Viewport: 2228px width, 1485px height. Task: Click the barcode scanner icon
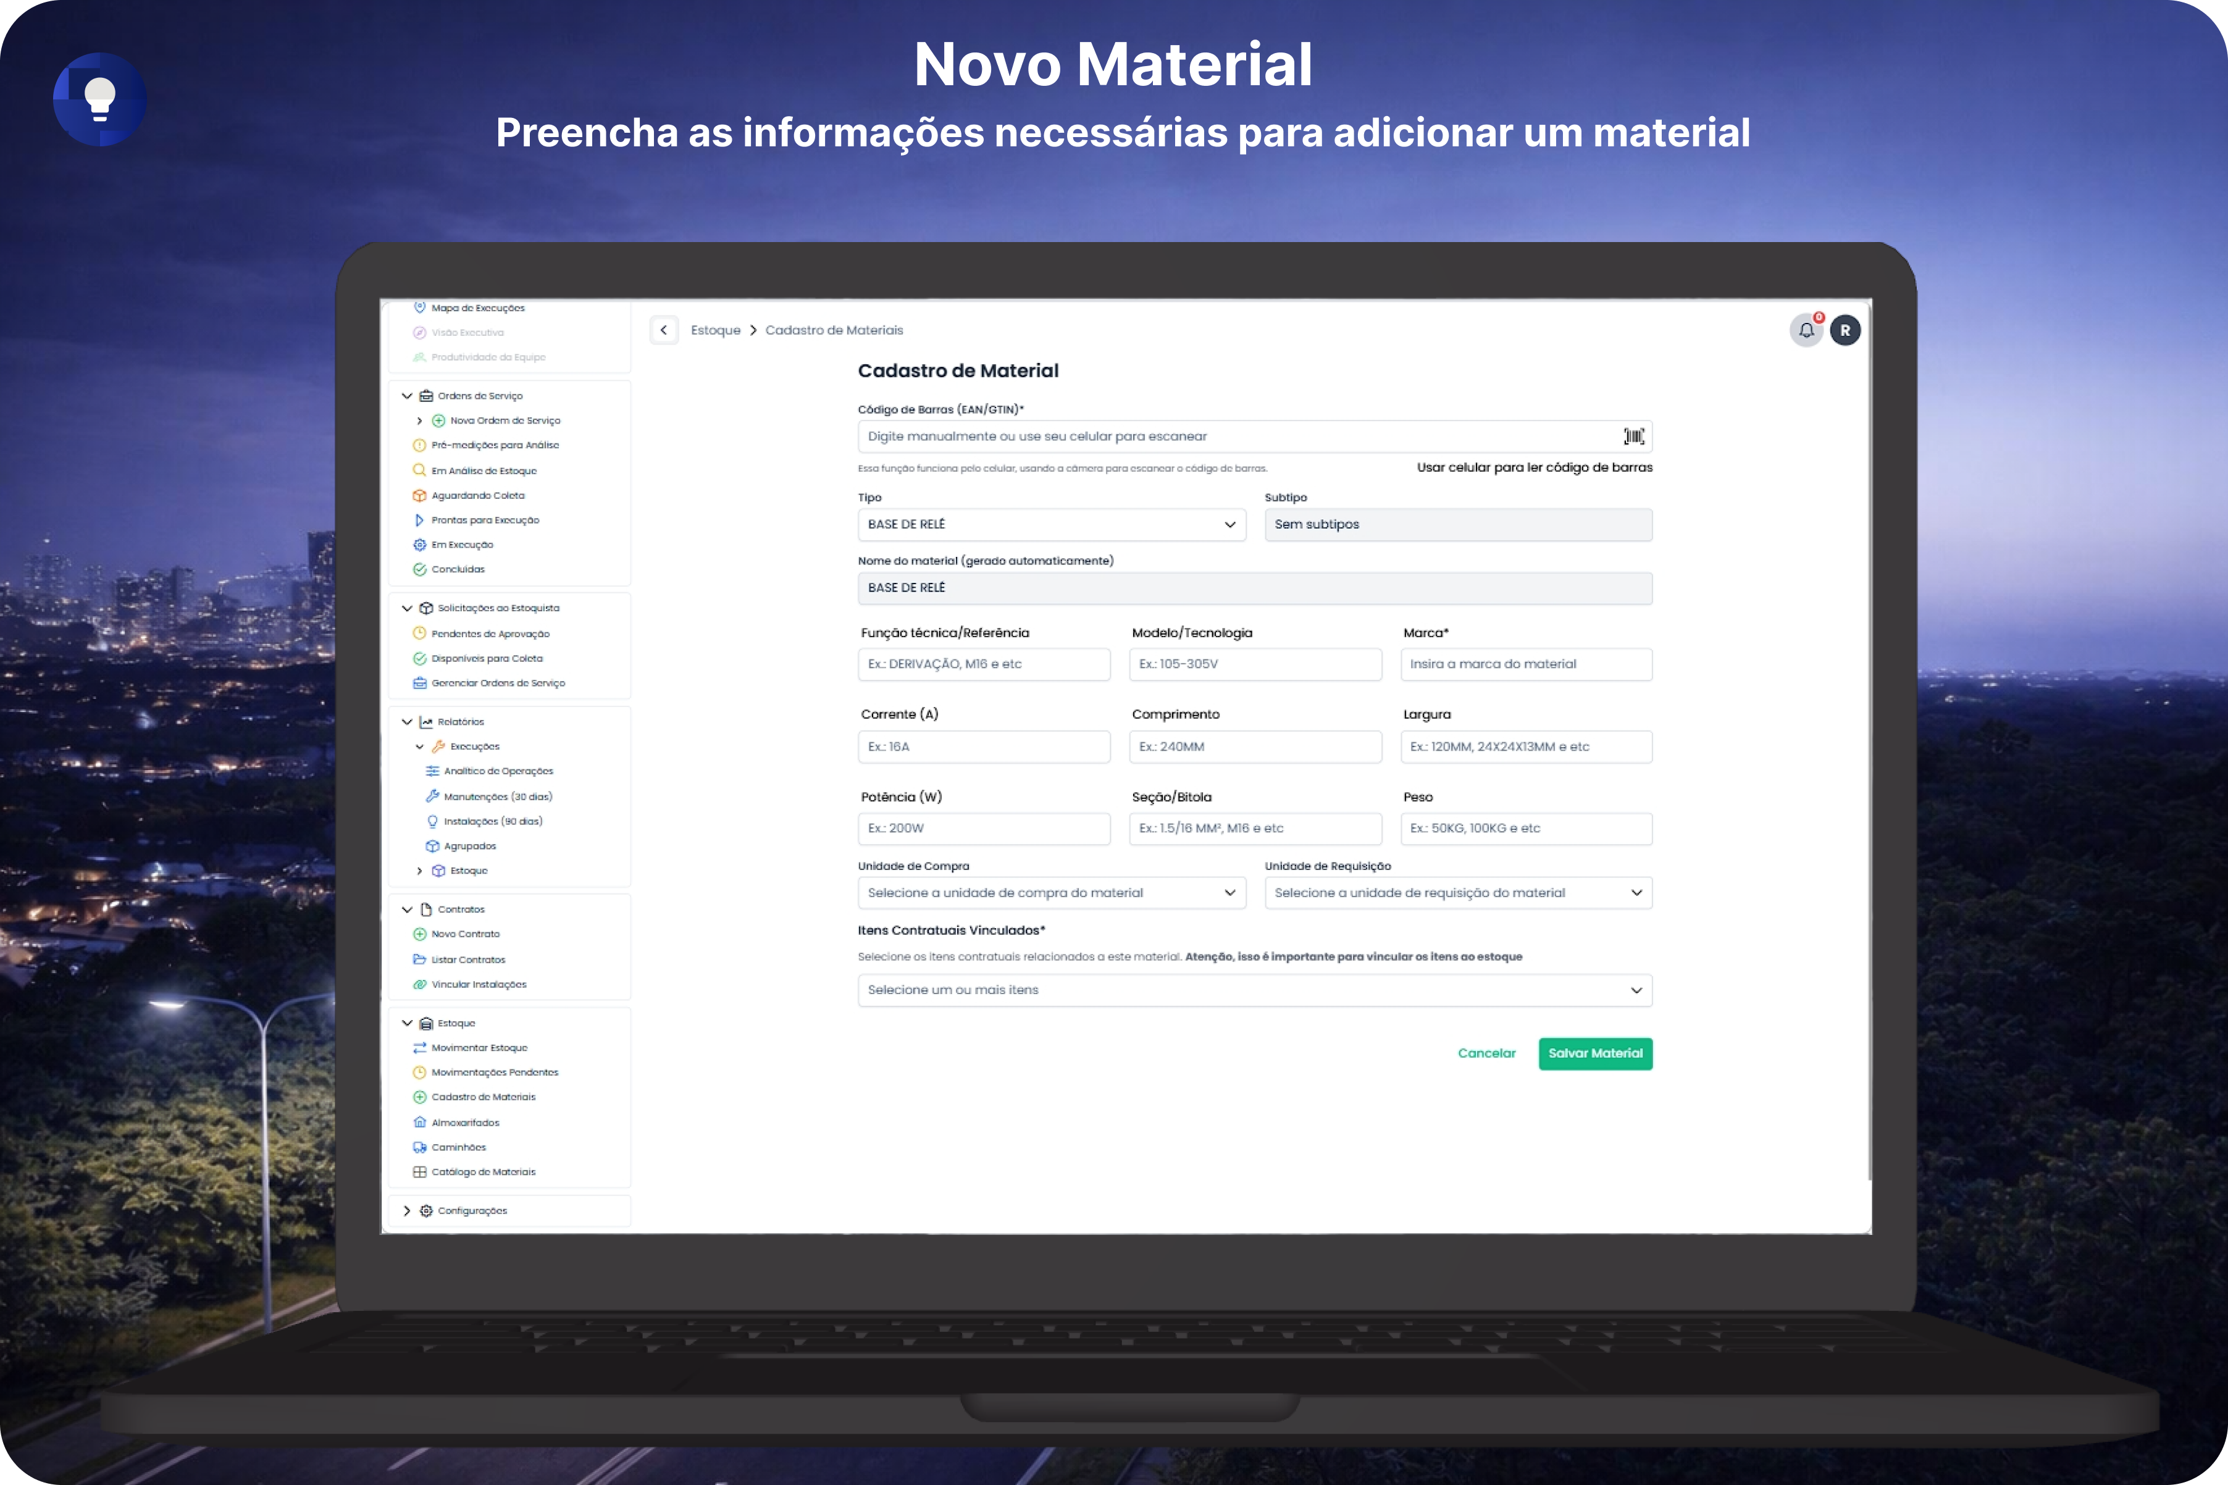click(1633, 437)
